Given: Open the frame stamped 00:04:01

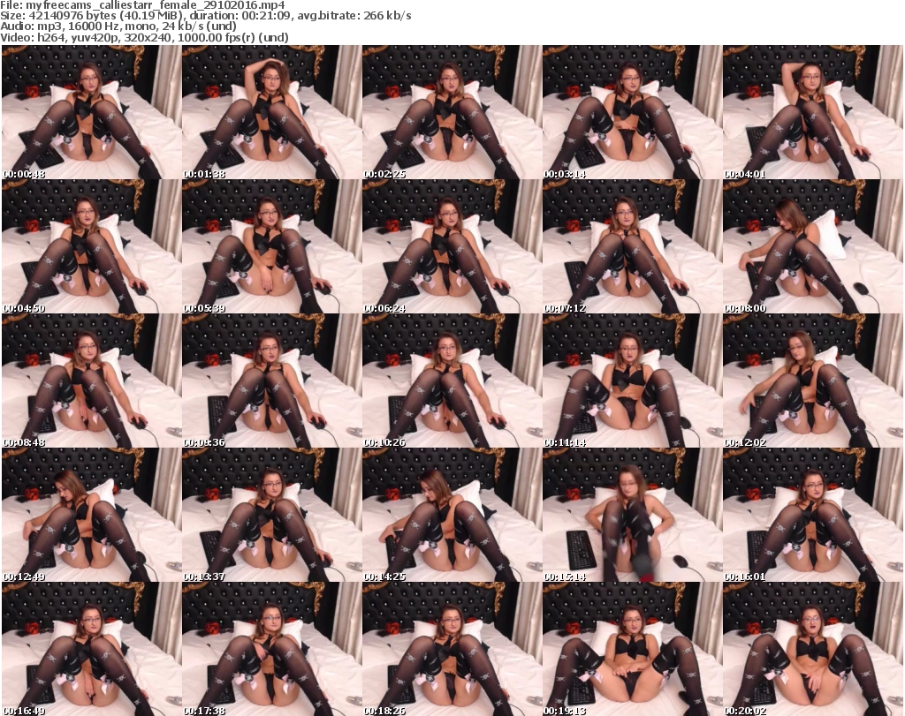Looking at the screenshot, I should click(813, 112).
